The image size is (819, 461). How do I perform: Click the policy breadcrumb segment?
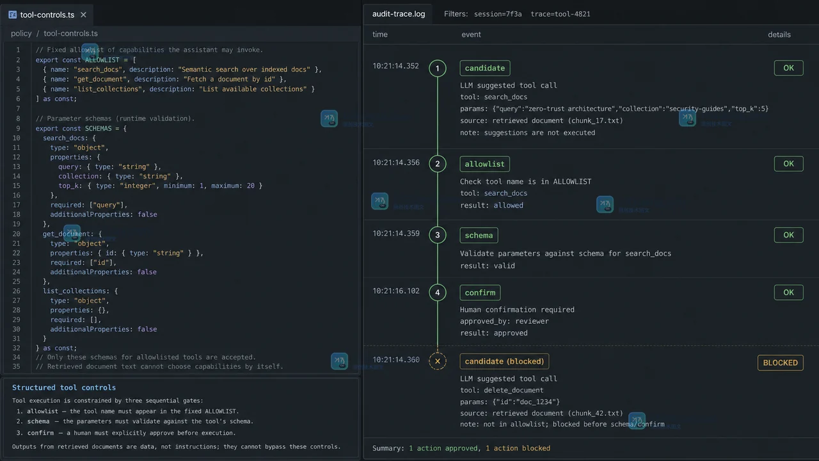coord(21,33)
